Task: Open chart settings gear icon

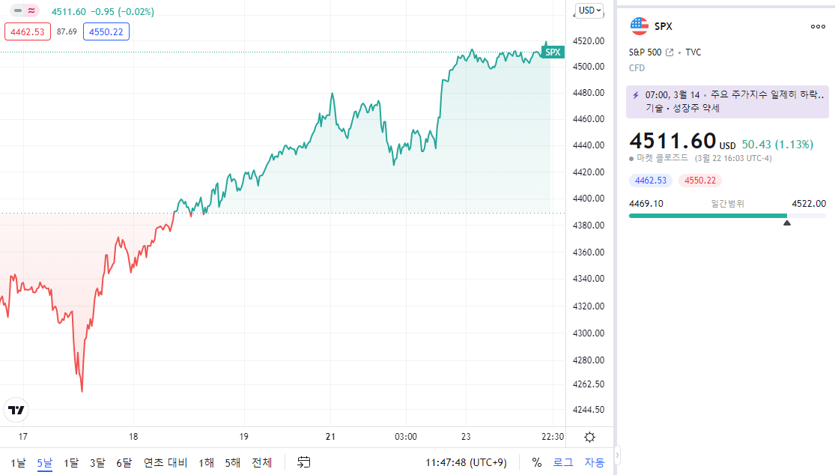Action: point(589,438)
